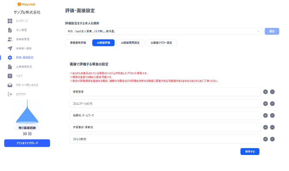Image resolution: width=289 pixels, height=171 pixels.
Task: Add item using plus next to 接客態度
Action: click(x=265, y=92)
